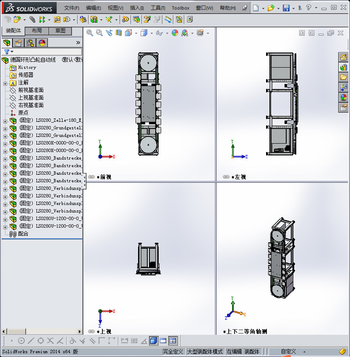Expand the Open file dropdown arrow

(x=278, y=8)
